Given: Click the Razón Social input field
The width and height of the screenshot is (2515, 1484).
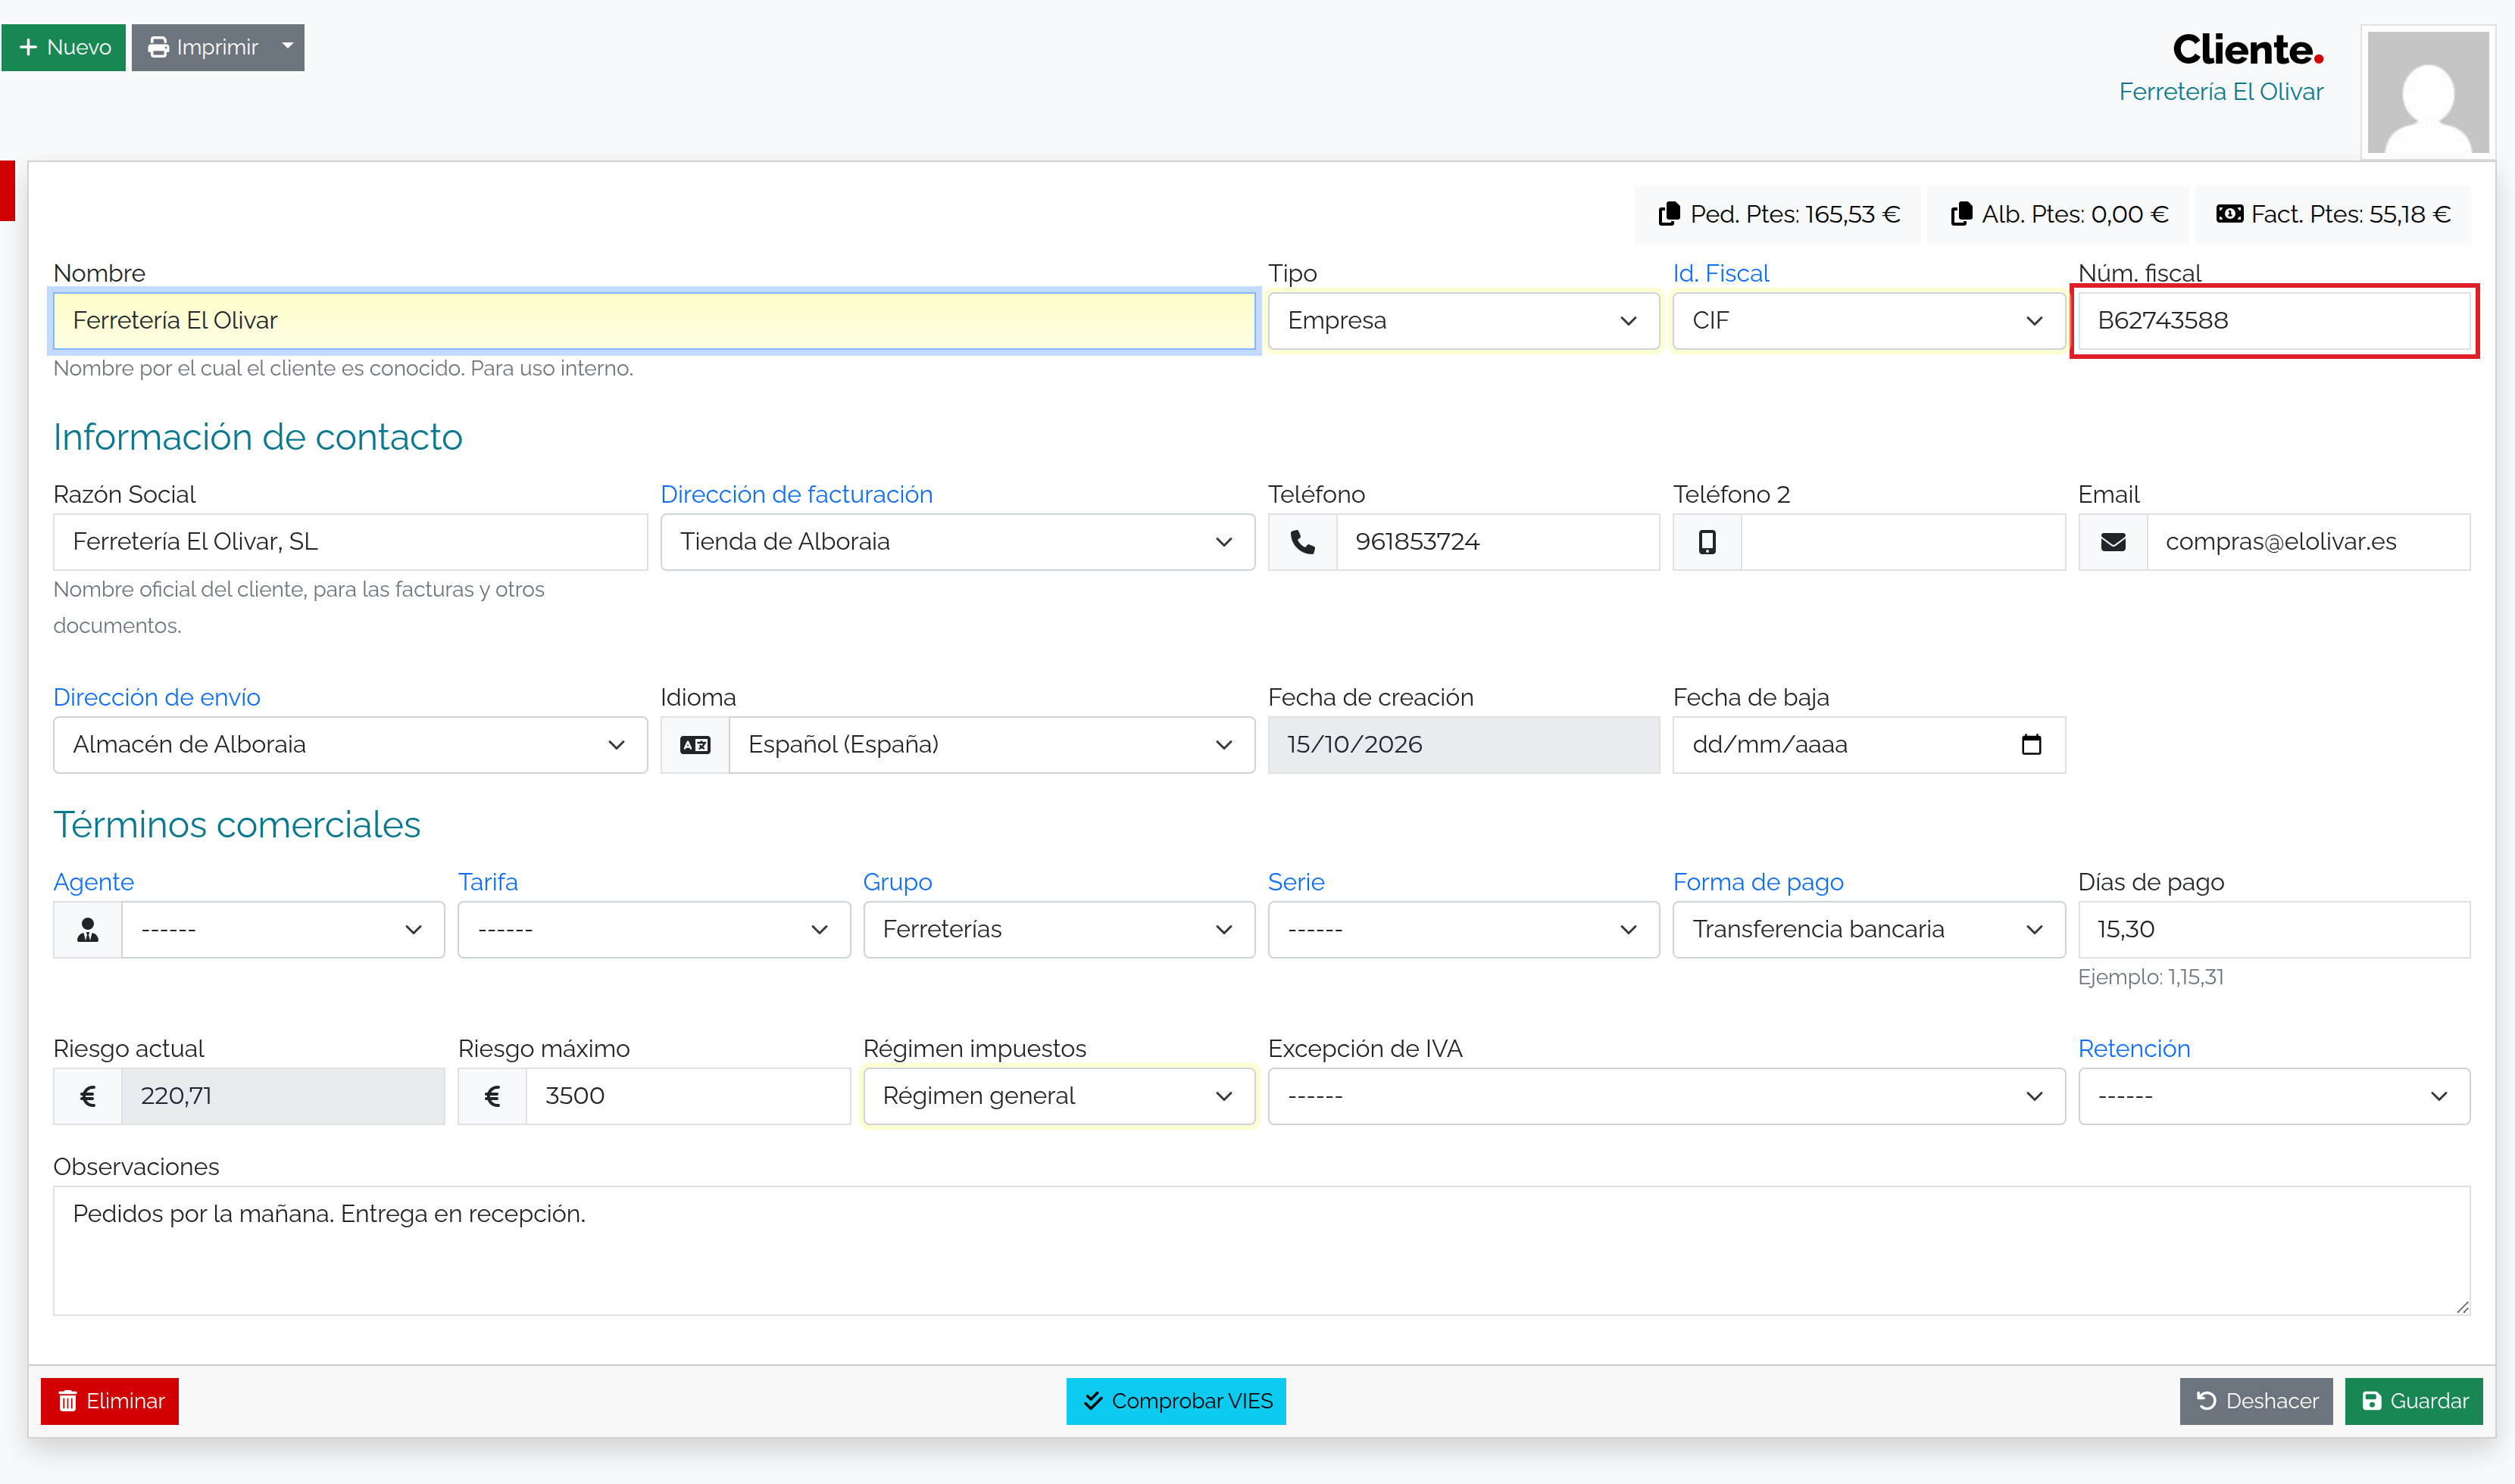Looking at the screenshot, I should (350, 542).
